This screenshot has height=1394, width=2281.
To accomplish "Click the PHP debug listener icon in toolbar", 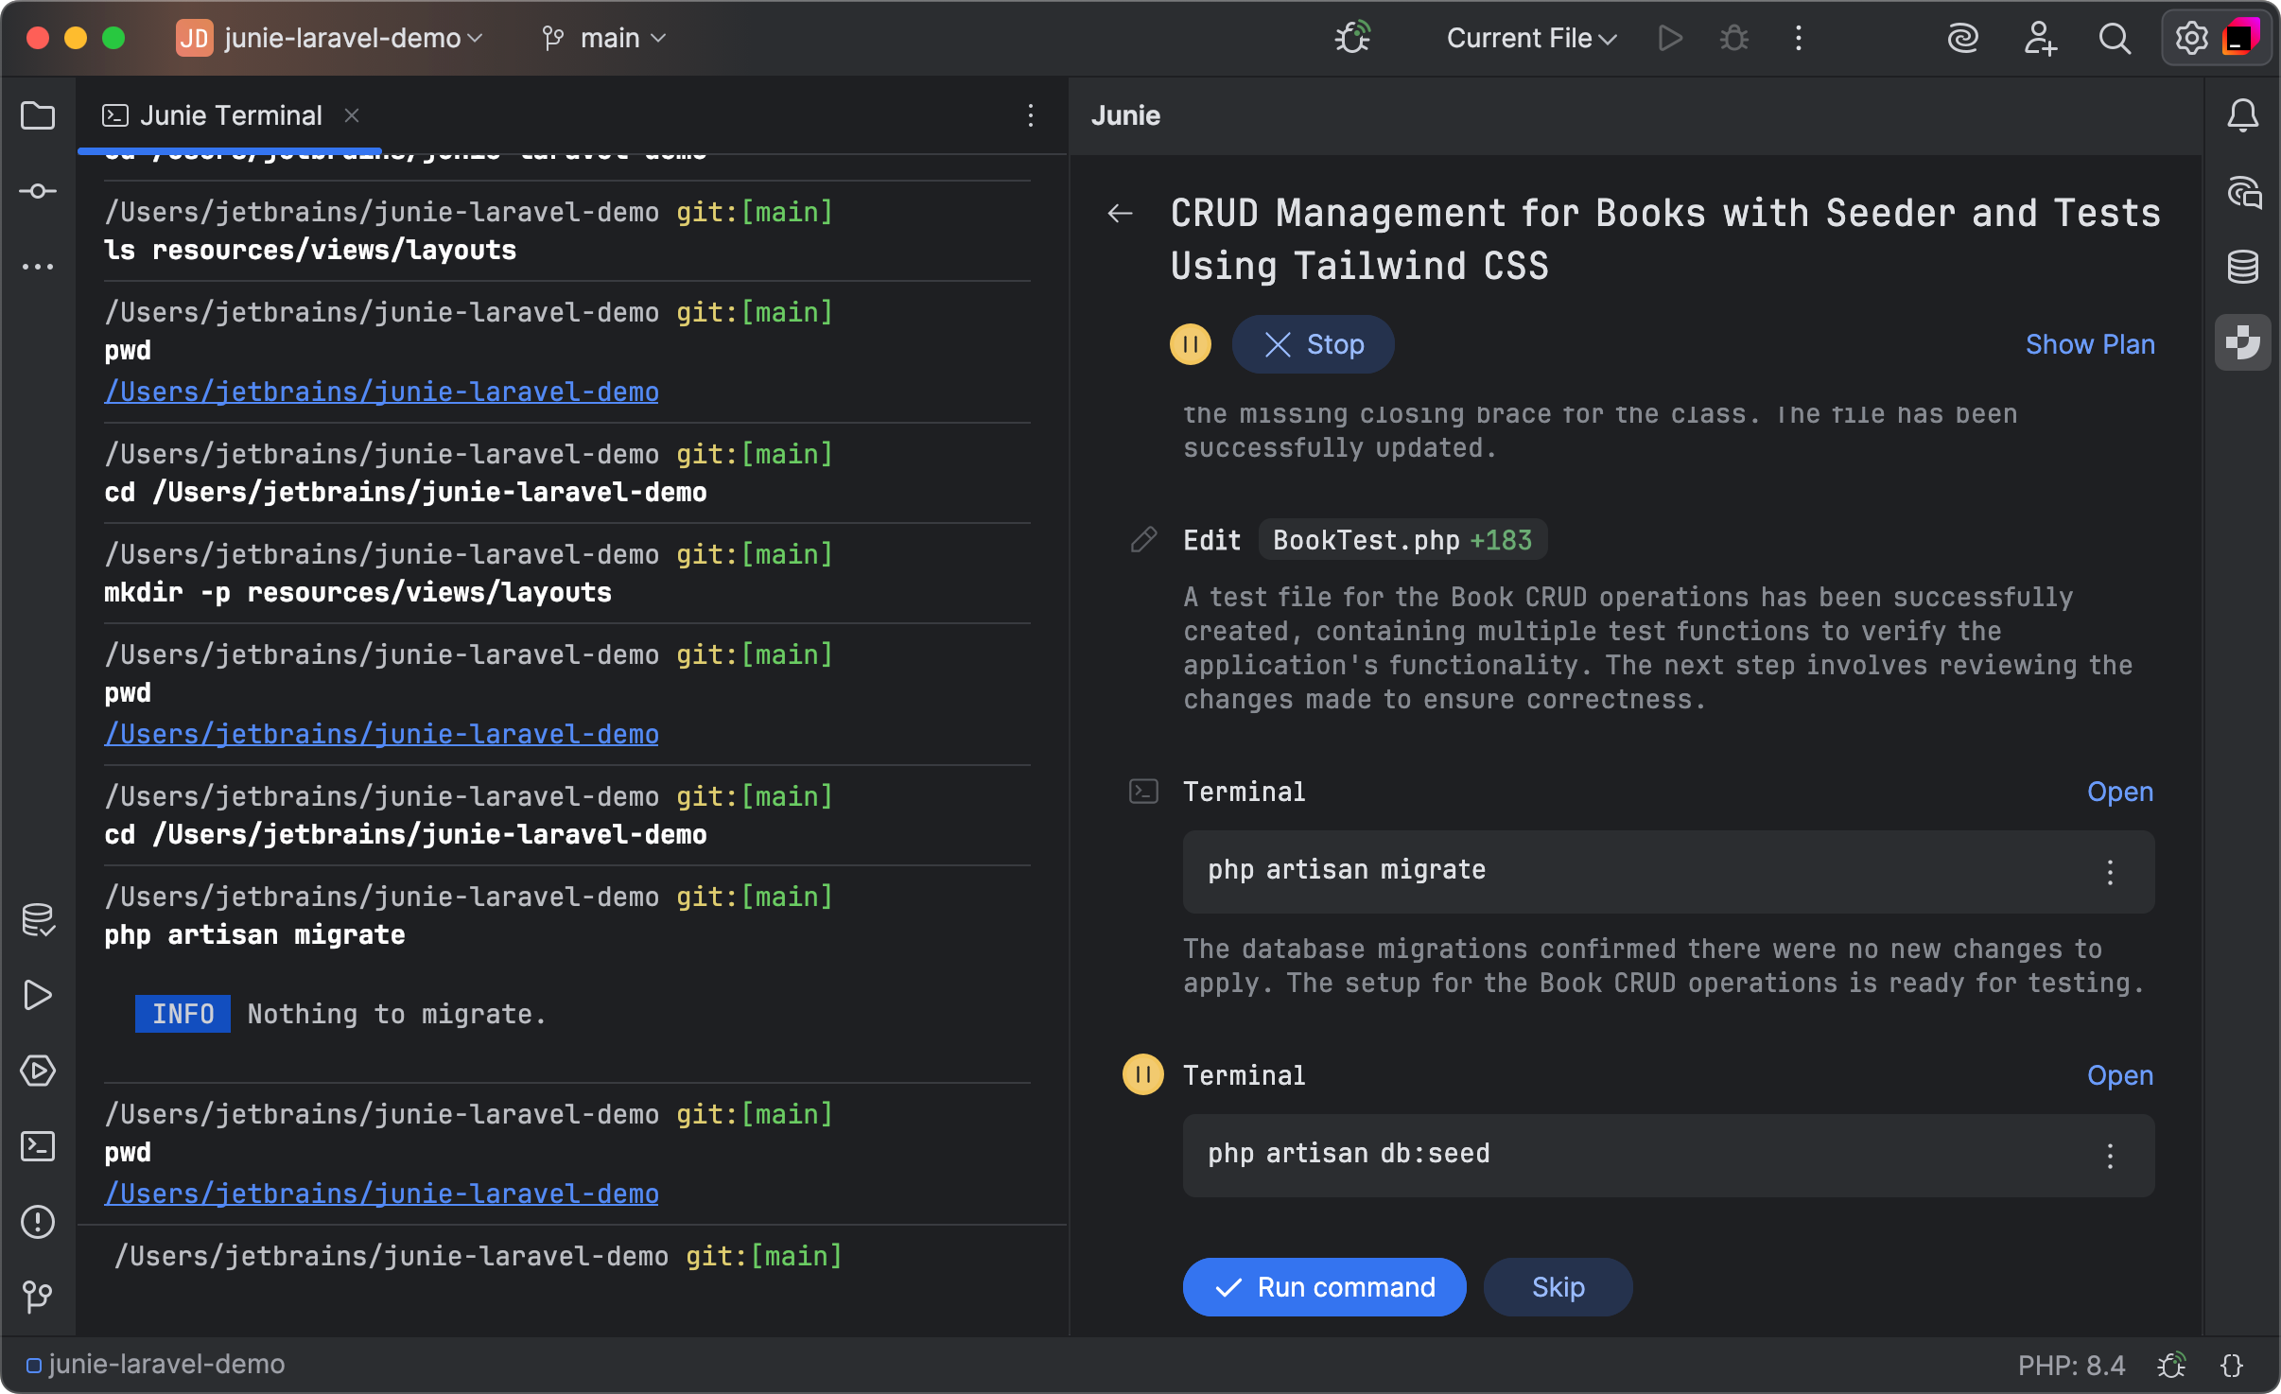I will click(1352, 38).
